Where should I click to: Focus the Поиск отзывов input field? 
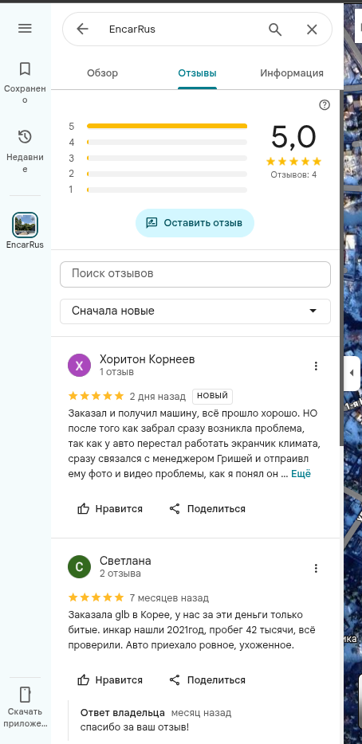(x=195, y=274)
